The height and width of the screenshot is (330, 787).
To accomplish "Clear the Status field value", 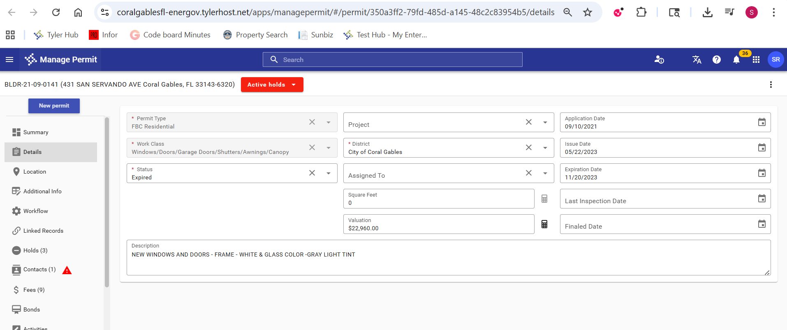I will pyautogui.click(x=312, y=173).
